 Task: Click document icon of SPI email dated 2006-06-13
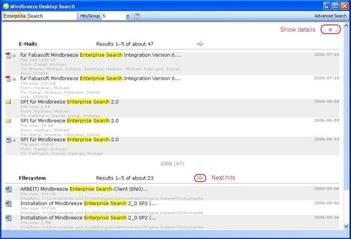(8, 140)
